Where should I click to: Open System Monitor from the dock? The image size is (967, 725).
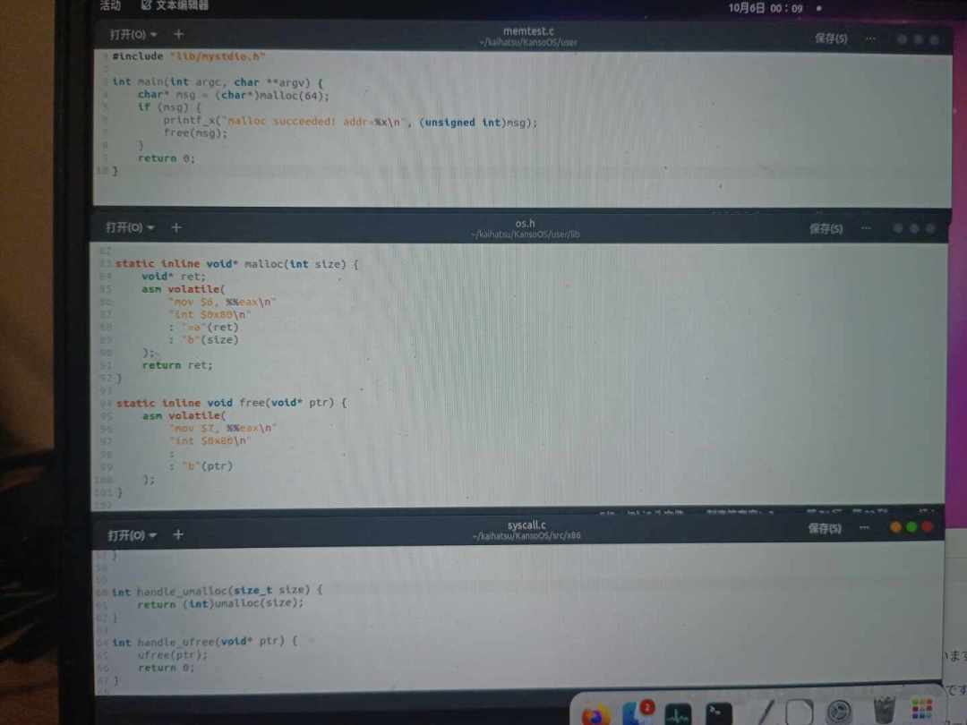[x=678, y=714]
